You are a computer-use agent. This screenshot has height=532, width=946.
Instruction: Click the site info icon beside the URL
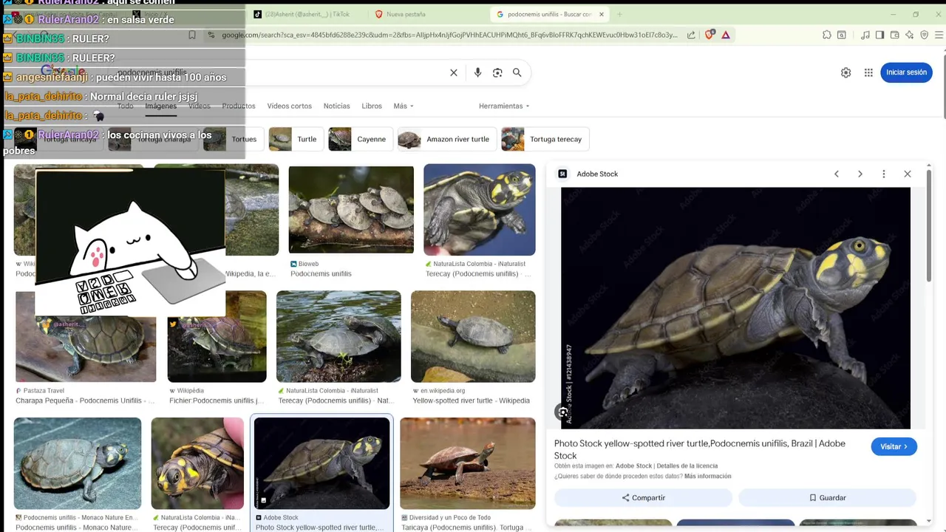(x=211, y=35)
